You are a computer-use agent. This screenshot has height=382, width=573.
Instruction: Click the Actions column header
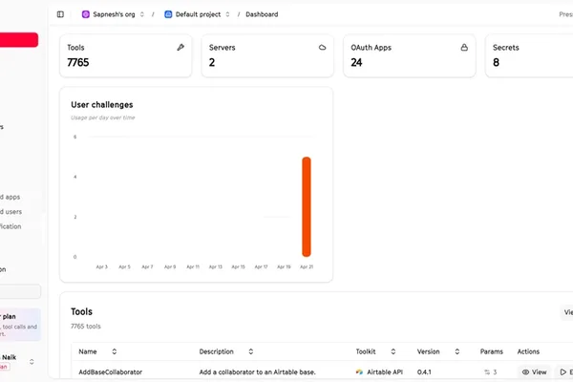[528, 351]
